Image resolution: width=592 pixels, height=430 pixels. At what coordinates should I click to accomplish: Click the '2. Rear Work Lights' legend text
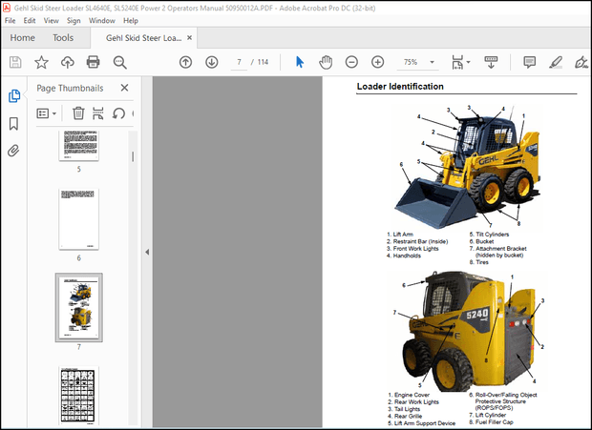[413, 401]
